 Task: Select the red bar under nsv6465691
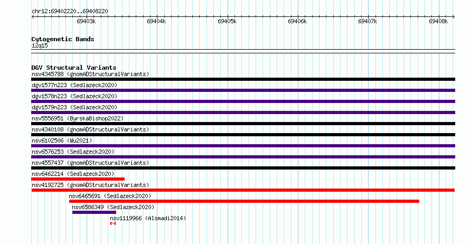(245, 201)
